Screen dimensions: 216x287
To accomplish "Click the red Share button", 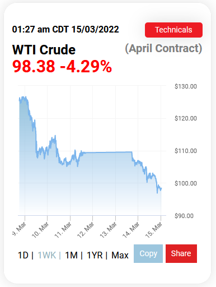I will [x=181, y=253].
